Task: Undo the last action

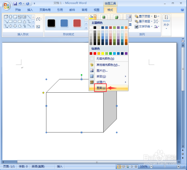Action: click(x=20, y=4)
